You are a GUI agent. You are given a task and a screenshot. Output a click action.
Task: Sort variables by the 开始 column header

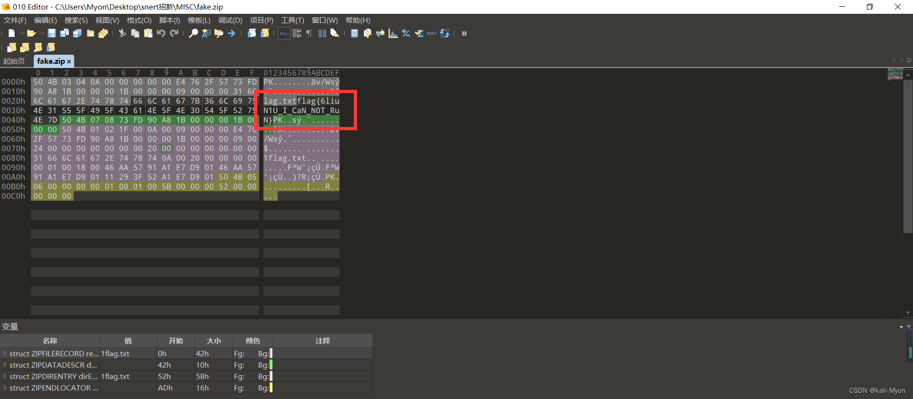coord(176,341)
